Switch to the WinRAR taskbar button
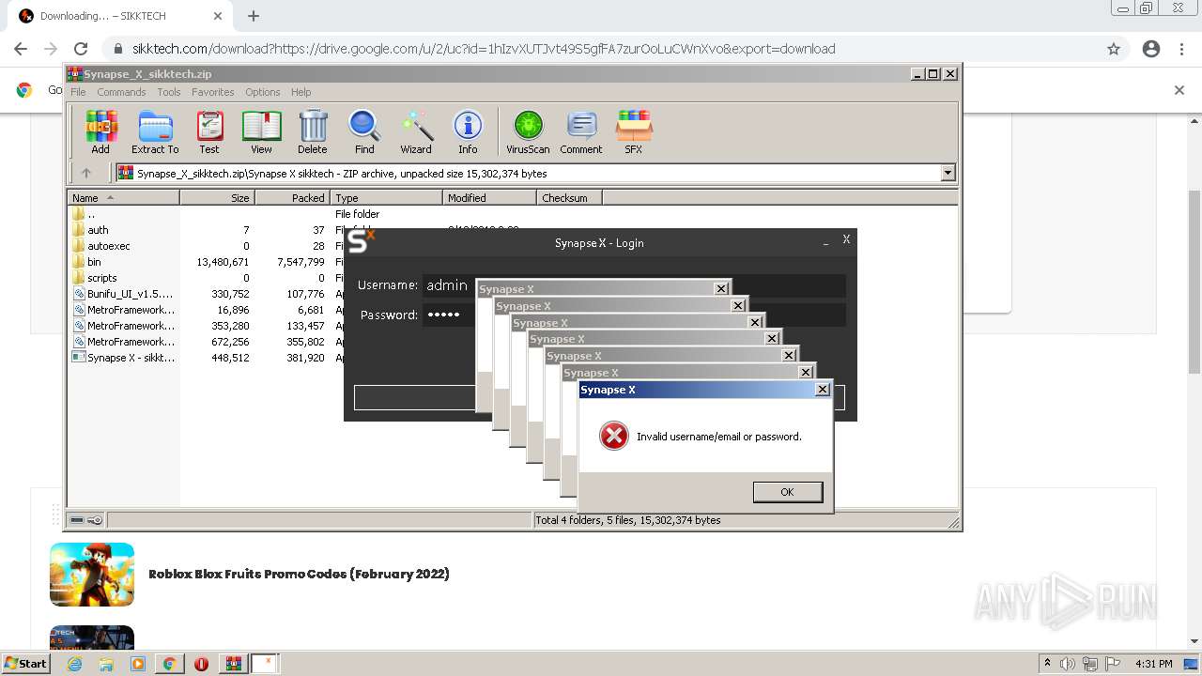Screen dimensions: 1202x676 pos(233,664)
